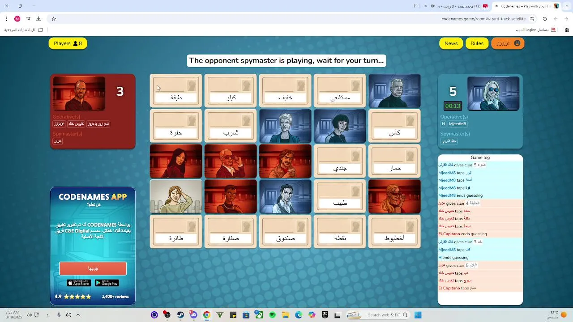Open the Chrome three-dot menu
Viewport: 573px width, 322px height.
click(6, 19)
